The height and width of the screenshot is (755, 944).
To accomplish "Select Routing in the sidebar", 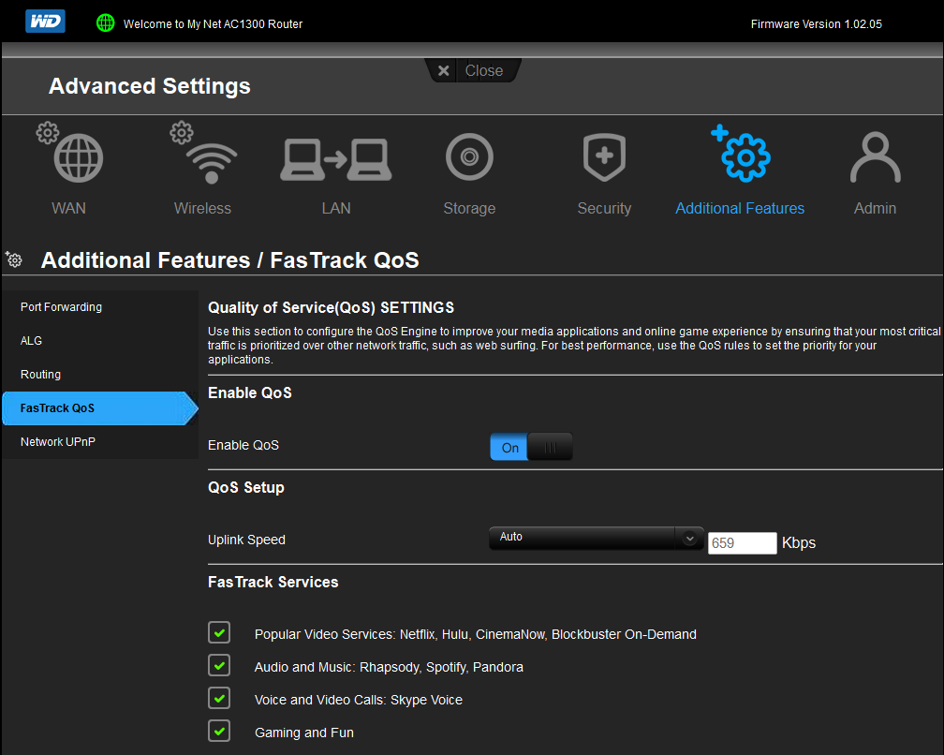I will 100,375.
